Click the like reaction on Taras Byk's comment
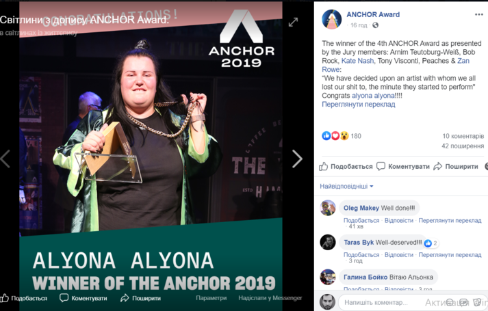This screenshot has width=488, height=311. [428, 243]
